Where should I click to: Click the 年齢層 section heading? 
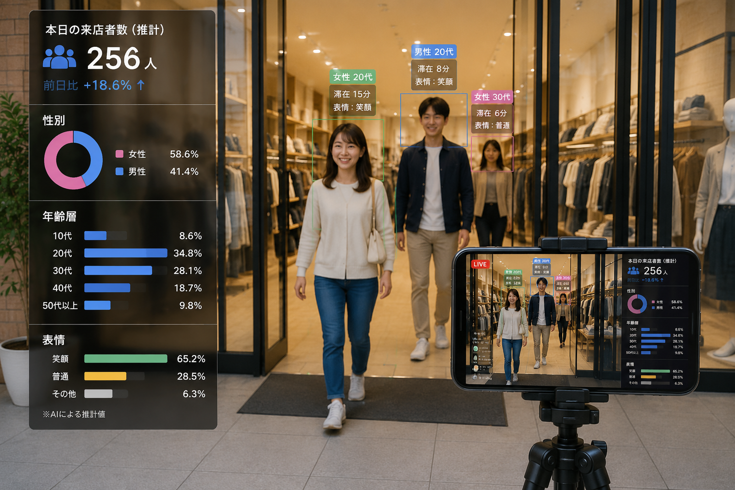pos(59,216)
